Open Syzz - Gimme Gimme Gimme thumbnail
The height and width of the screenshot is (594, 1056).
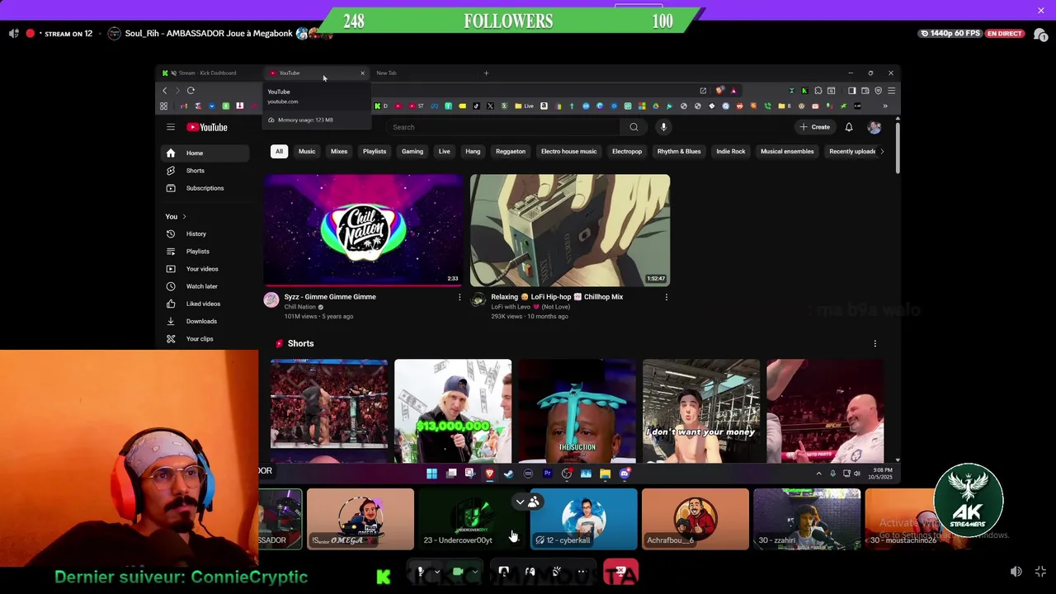click(364, 230)
